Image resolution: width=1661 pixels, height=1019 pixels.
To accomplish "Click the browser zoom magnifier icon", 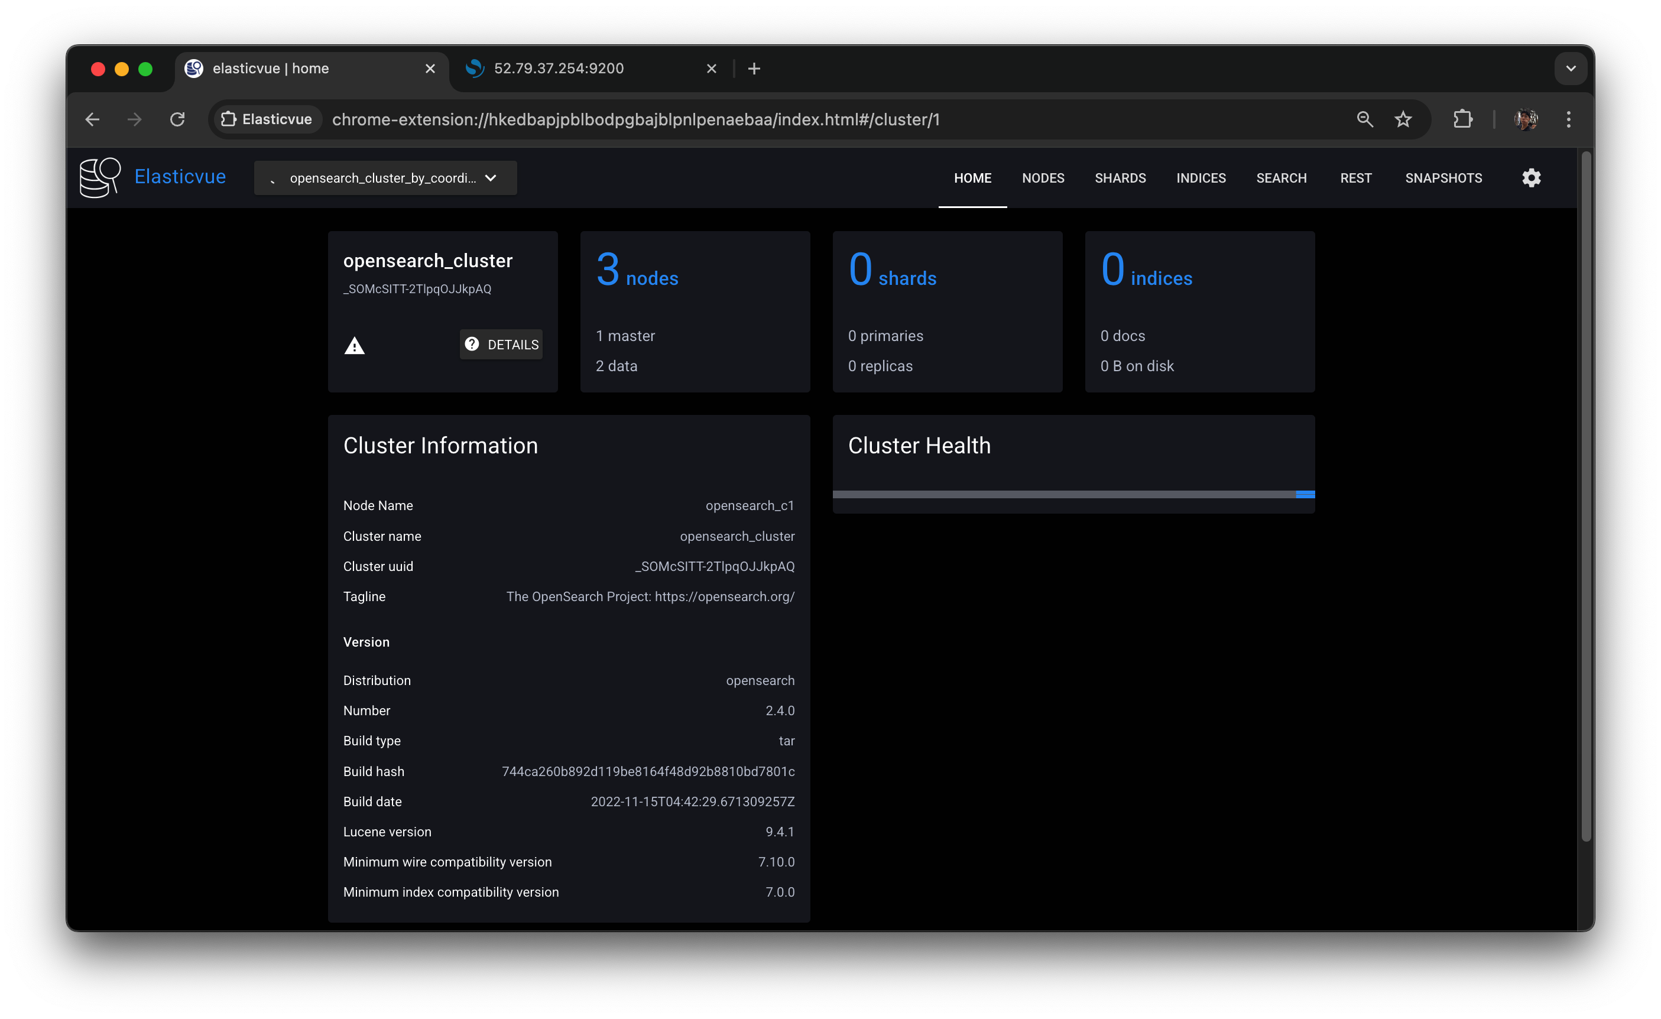I will point(1364,119).
